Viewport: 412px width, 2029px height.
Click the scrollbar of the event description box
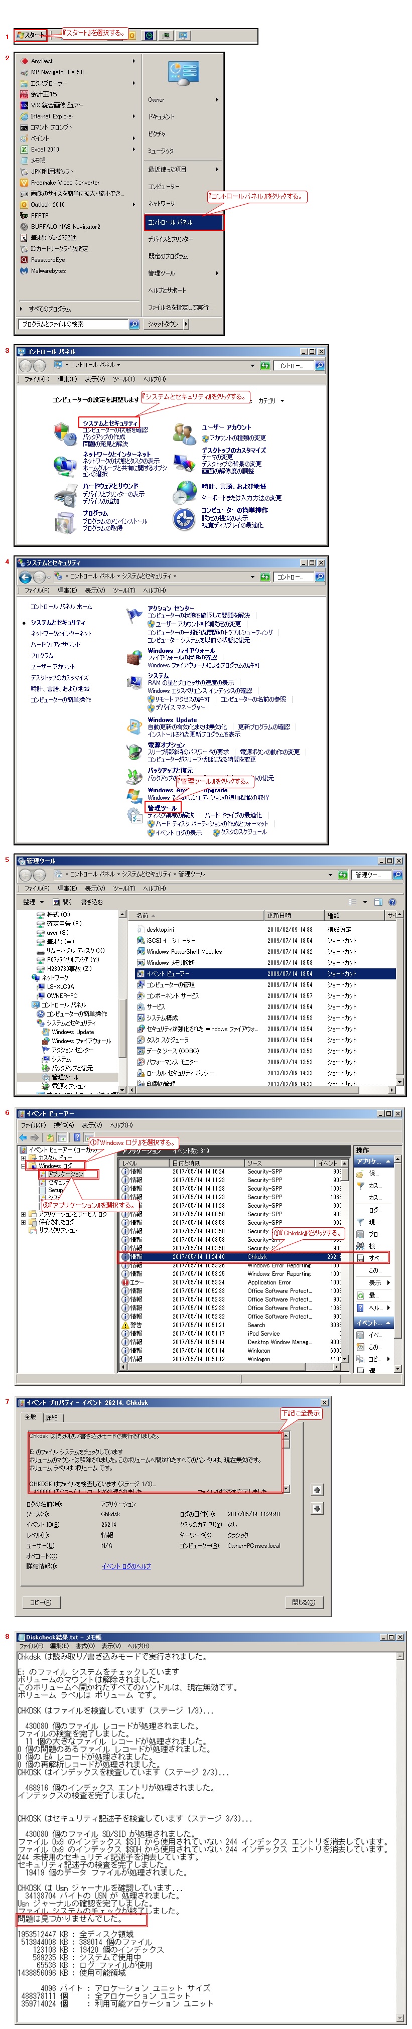coord(285,1462)
